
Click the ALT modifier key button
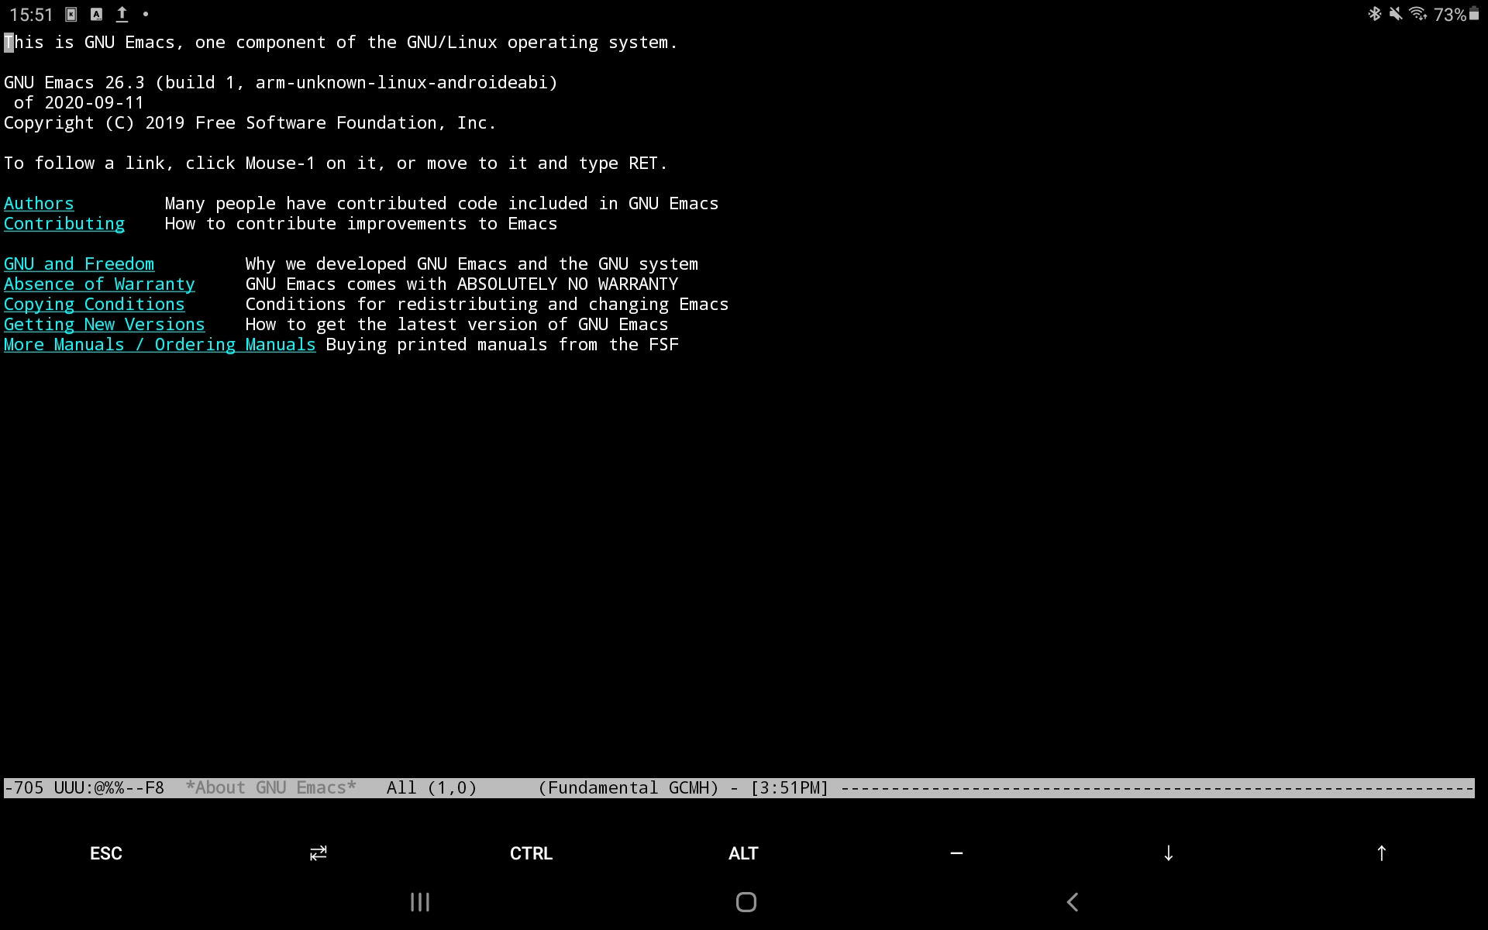coord(742,852)
